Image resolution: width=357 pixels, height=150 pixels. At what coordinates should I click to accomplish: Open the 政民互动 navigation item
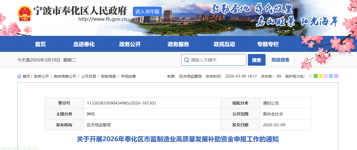[x=224, y=44]
